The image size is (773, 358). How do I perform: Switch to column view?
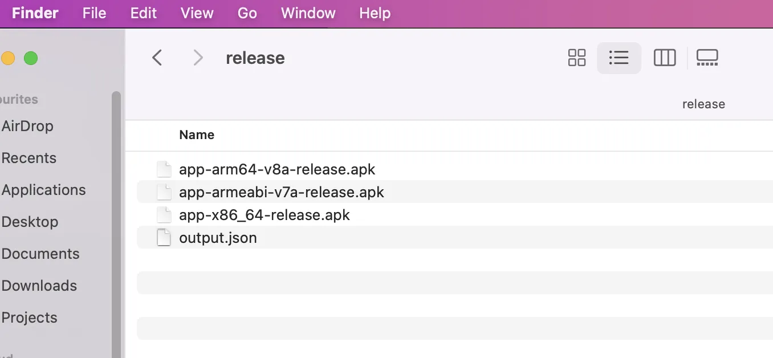664,58
